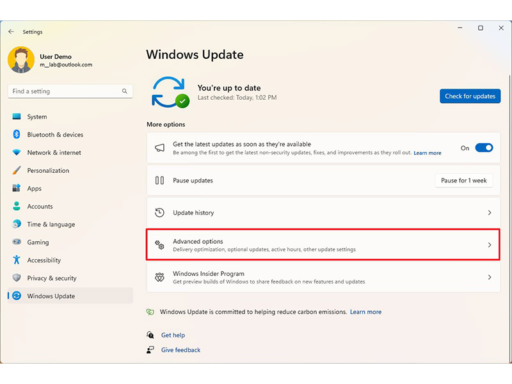Click the Windows Update sidebar icon
The image size is (512, 384).
17,296
